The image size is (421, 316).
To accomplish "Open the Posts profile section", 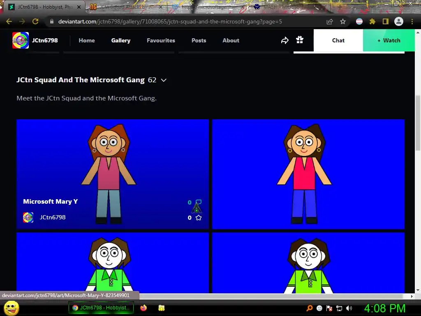I will coord(199,40).
